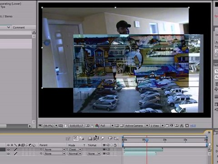Open the second layer's Parent None dropdown
218x164 pixels.
pos(55,154)
